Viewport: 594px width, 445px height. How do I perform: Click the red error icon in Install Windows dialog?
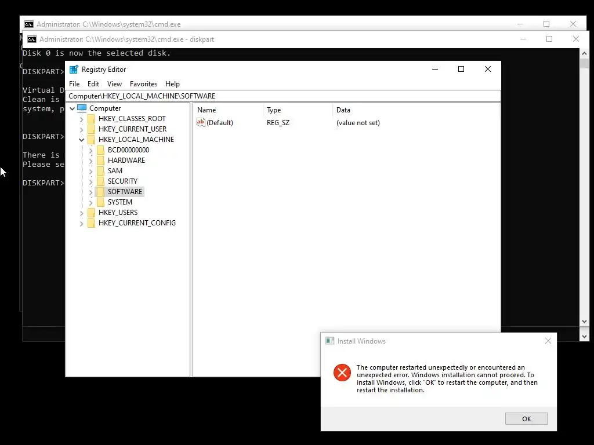[x=342, y=373]
